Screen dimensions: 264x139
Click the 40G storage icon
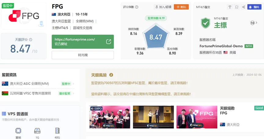[57, 130]
